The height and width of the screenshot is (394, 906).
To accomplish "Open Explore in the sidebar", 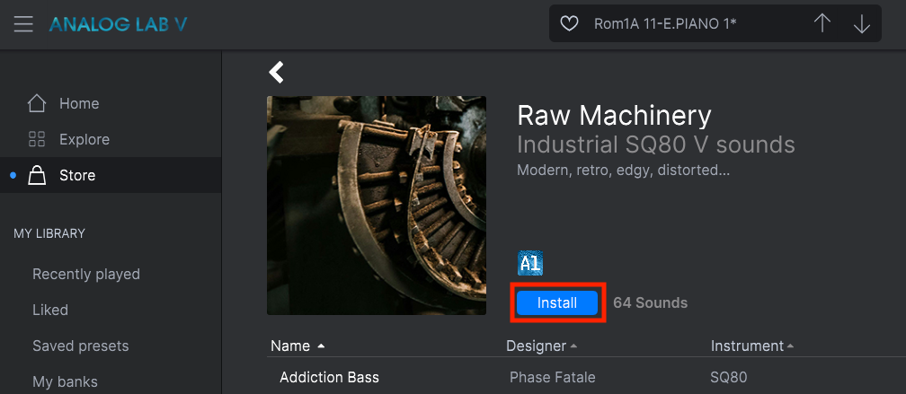I will pos(111,140).
